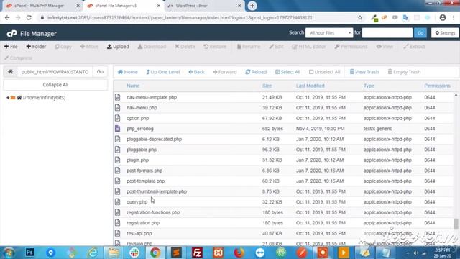Click the blue Go search button
Screen dimensions: 460x259
click(420, 33)
